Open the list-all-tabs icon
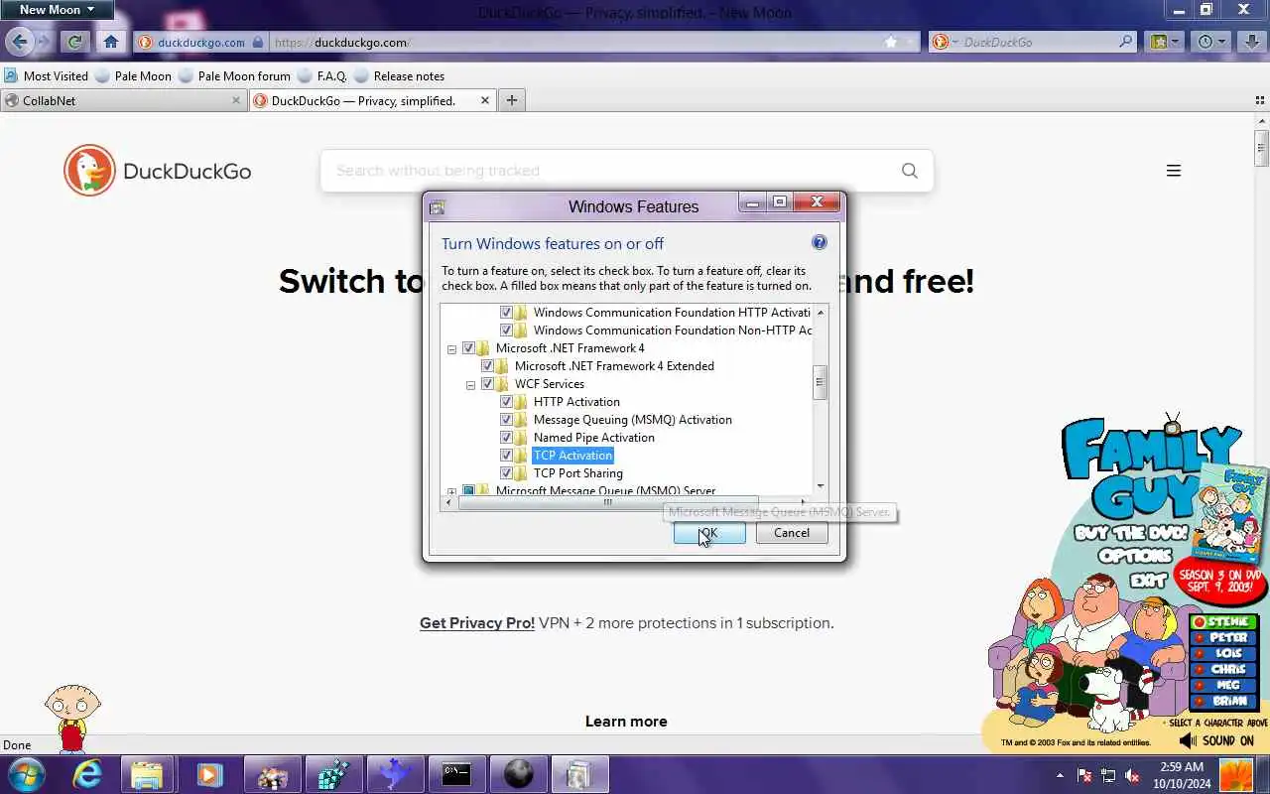Screen dimensions: 1270x794 (1260, 100)
